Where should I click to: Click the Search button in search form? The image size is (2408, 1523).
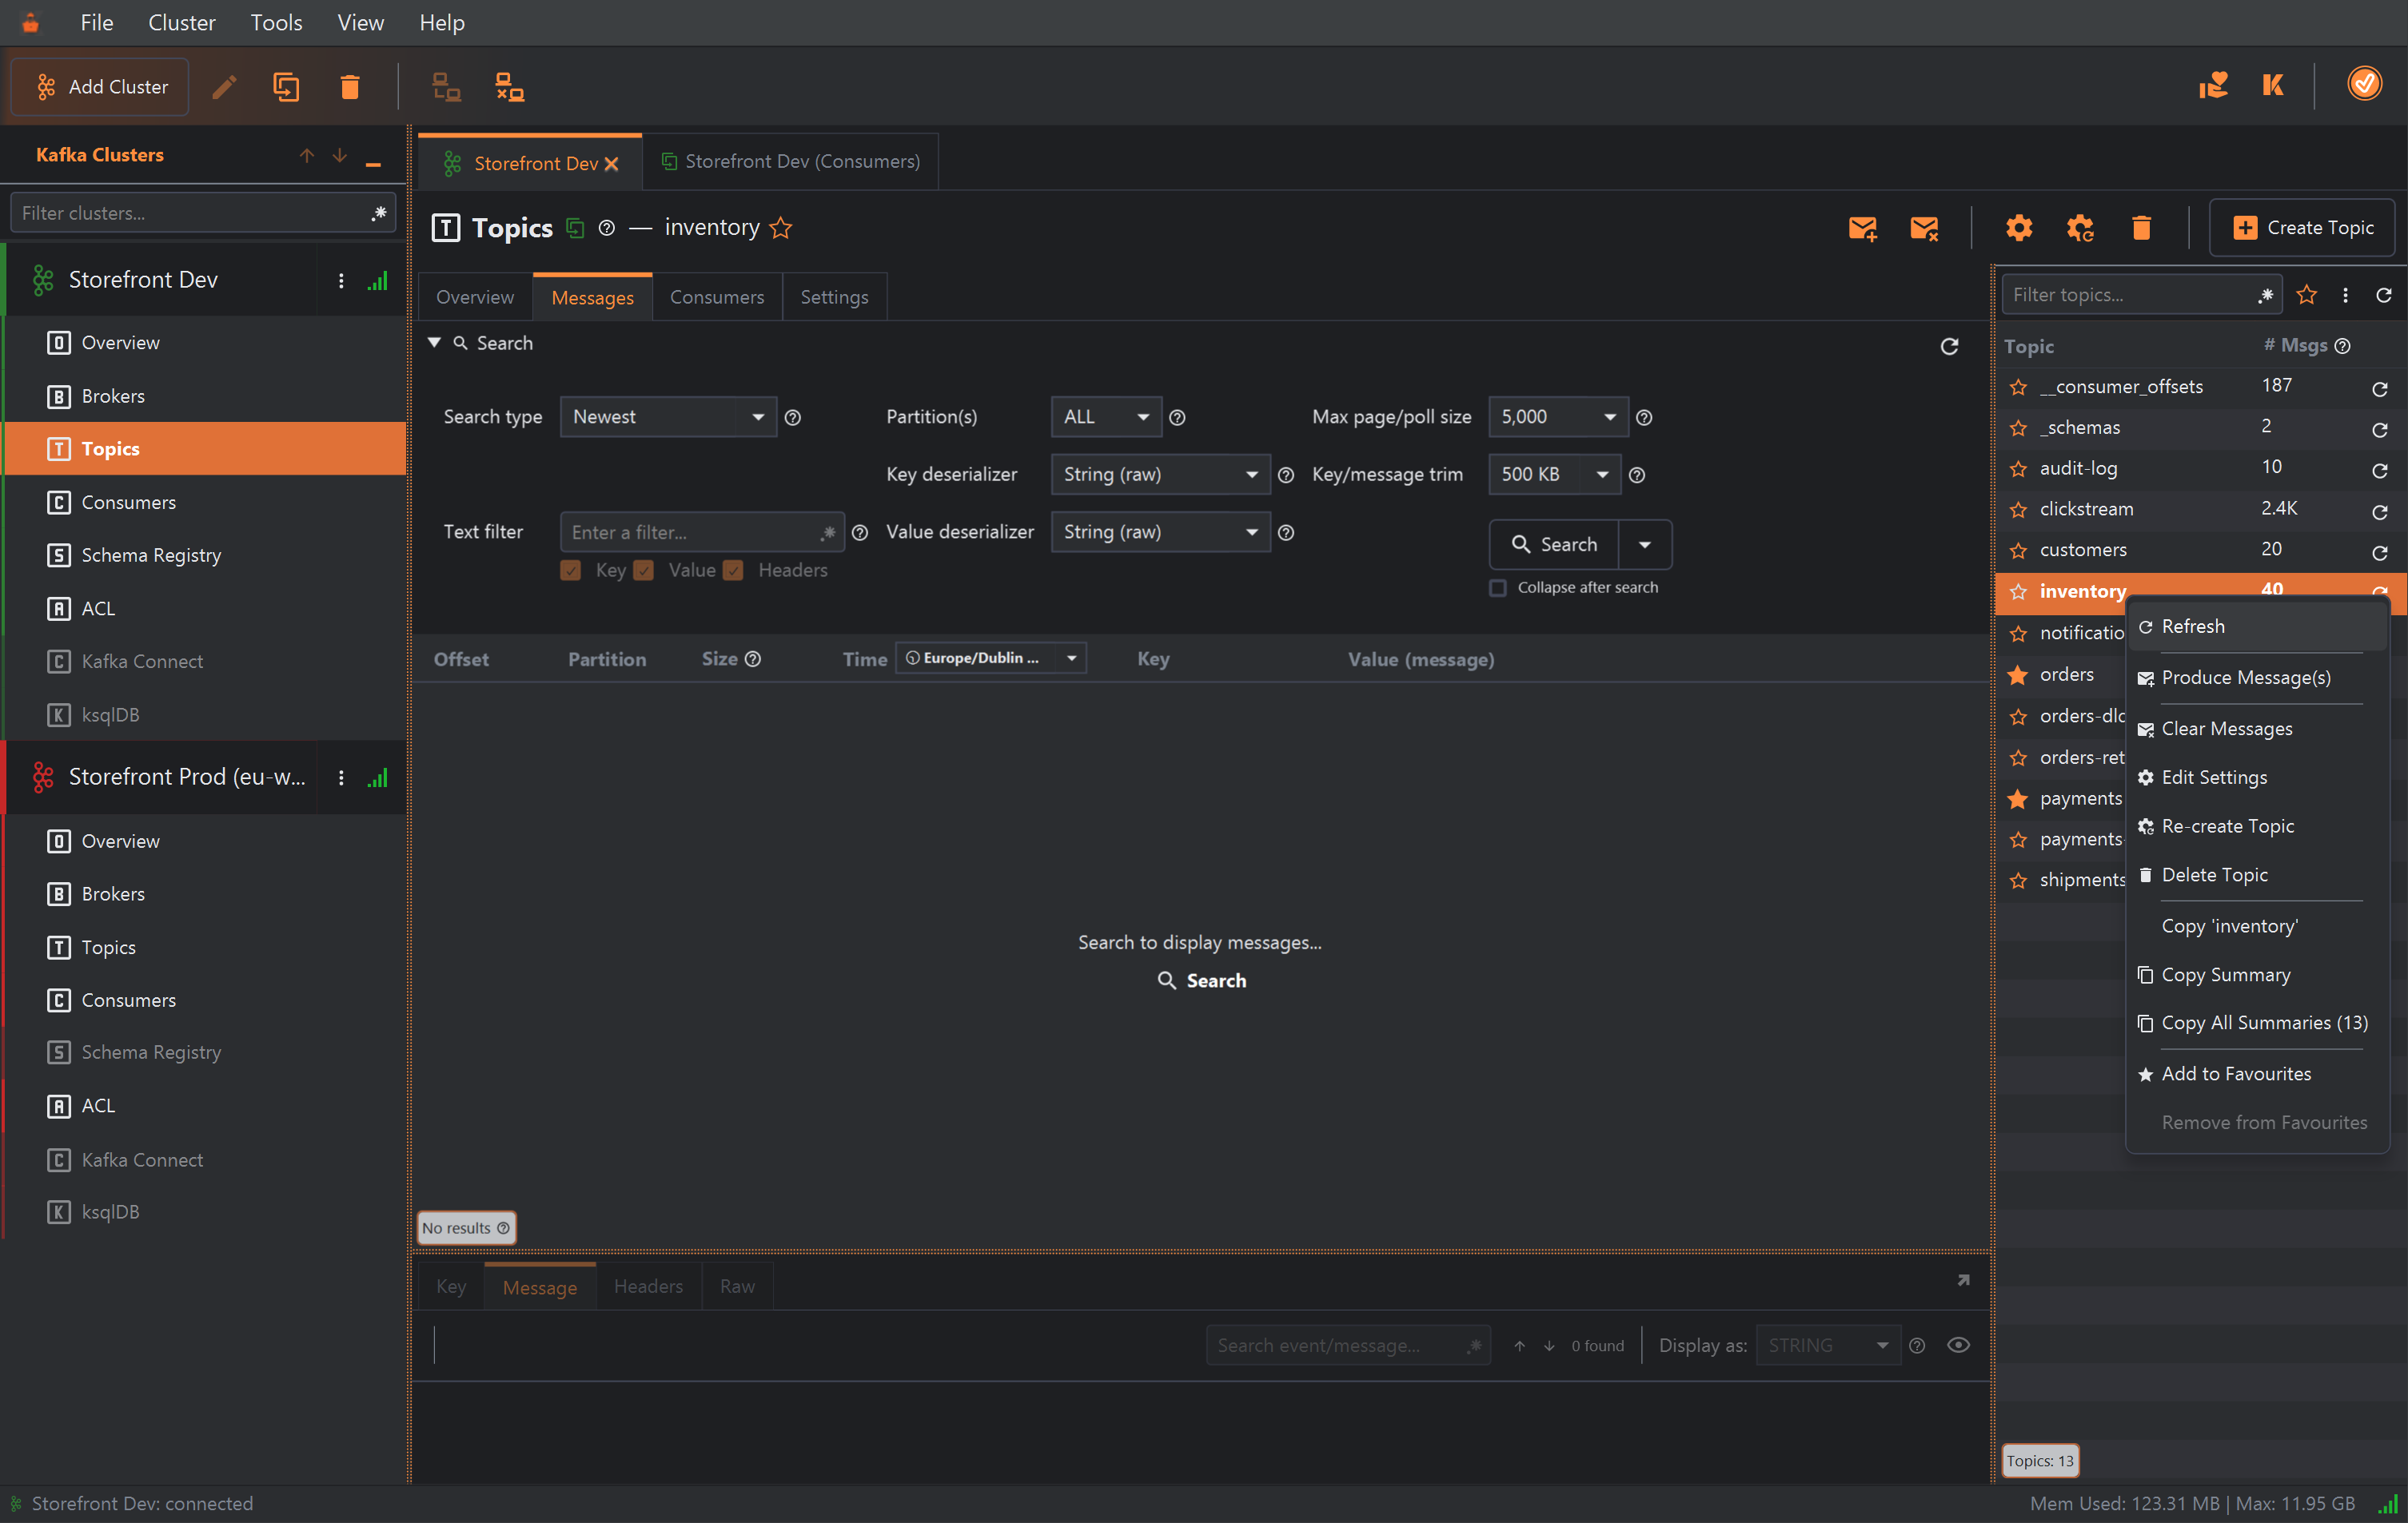[x=1554, y=545]
